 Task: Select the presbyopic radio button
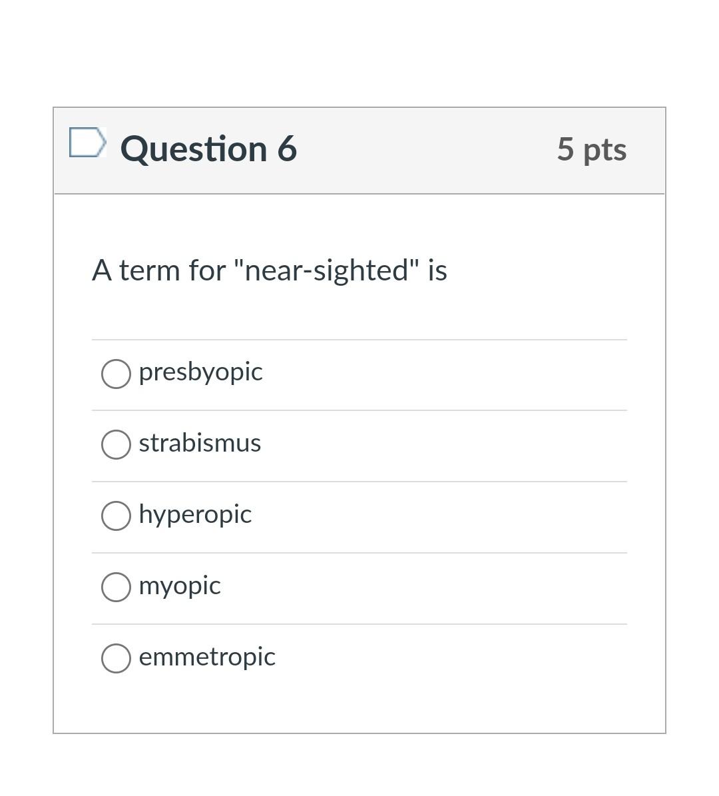click(x=117, y=374)
